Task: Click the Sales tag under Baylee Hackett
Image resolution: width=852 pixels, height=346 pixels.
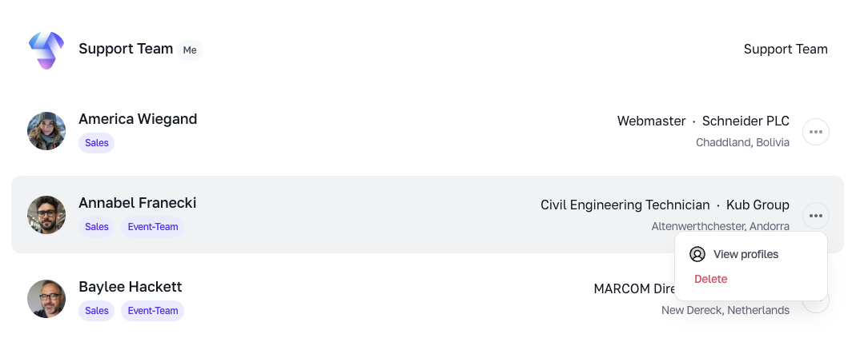Action: 97,311
